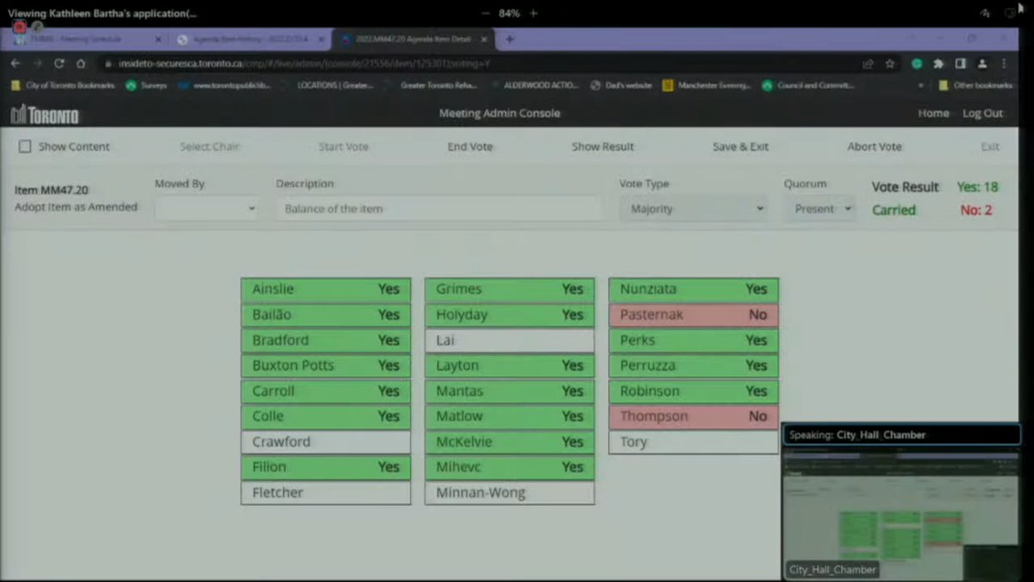Select the Perruzza vote row
Image resolution: width=1034 pixels, height=582 pixels.
(x=694, y=366)
